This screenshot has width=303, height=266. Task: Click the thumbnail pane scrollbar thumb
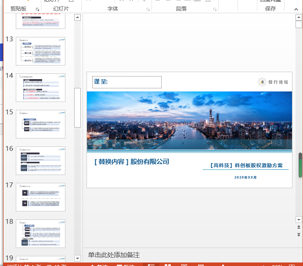(x=77, y=108)
